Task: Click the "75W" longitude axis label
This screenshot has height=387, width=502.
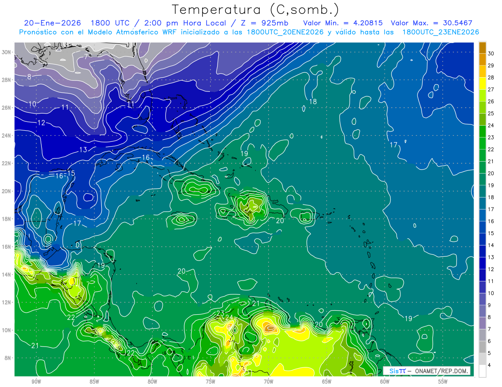Action: pos(210,382)
